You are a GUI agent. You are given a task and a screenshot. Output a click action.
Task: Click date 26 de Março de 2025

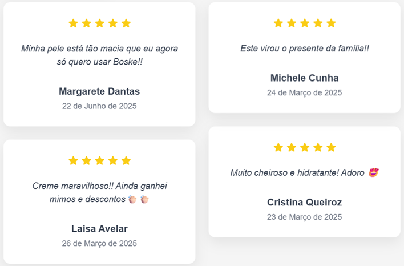coord(99,243)
